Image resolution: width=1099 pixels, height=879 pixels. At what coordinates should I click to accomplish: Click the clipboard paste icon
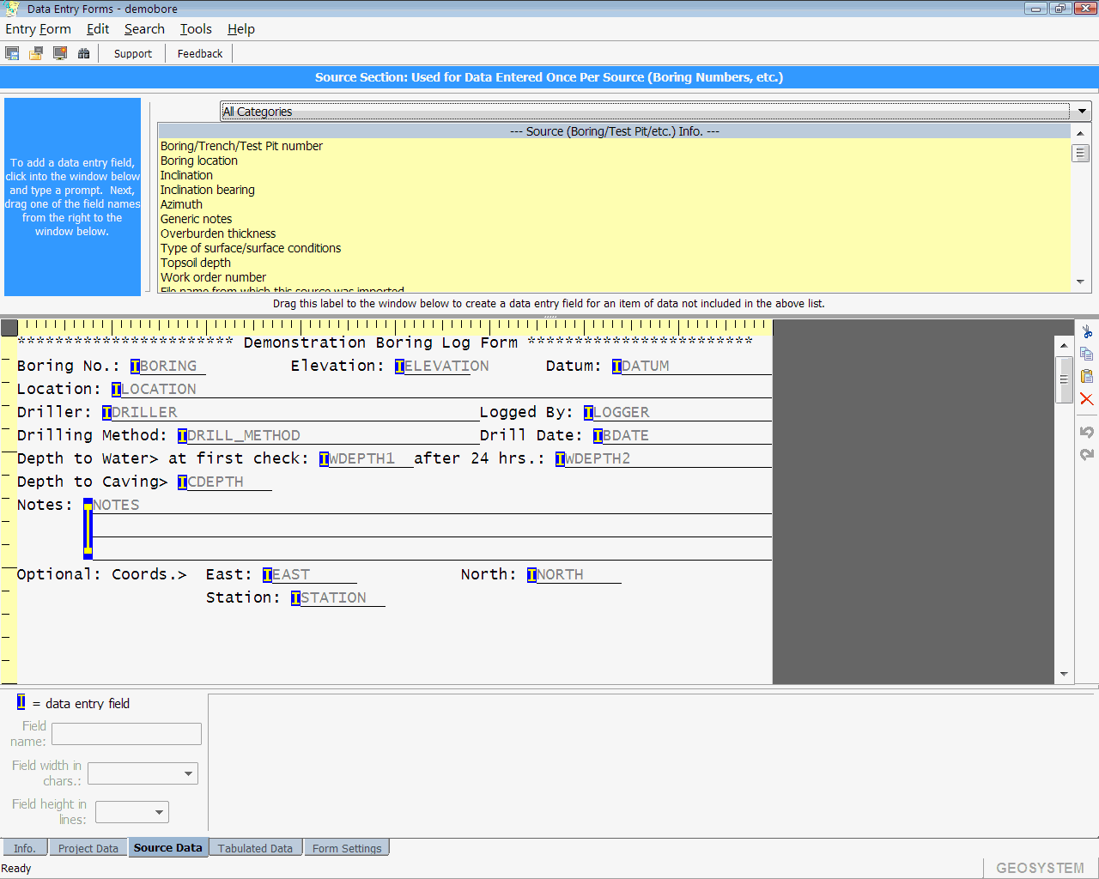click(1087, 376)
